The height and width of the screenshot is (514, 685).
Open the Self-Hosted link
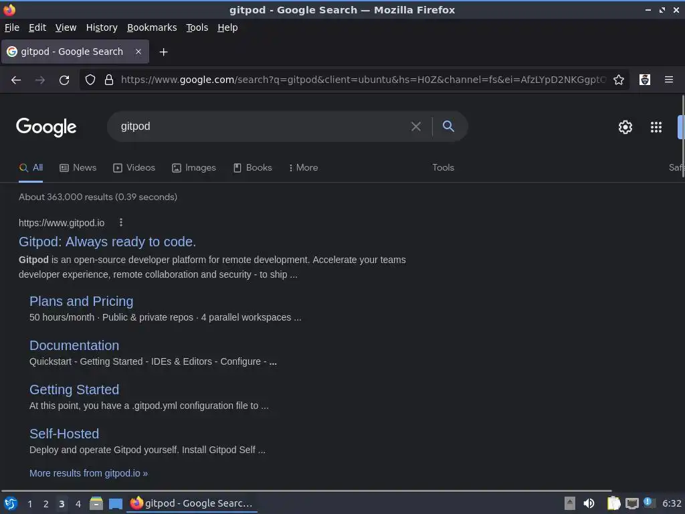[64, 434]
